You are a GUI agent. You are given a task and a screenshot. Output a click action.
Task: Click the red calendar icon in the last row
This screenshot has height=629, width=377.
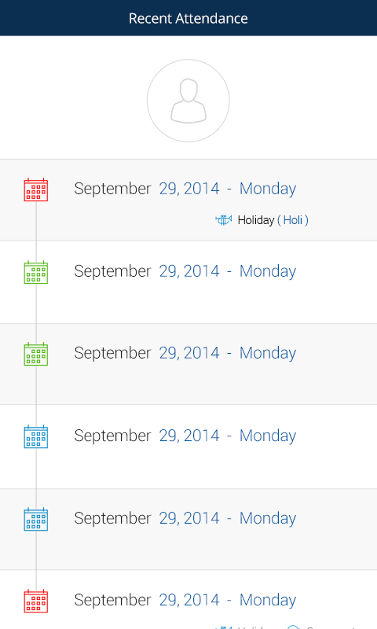click(x=36, y=601)
